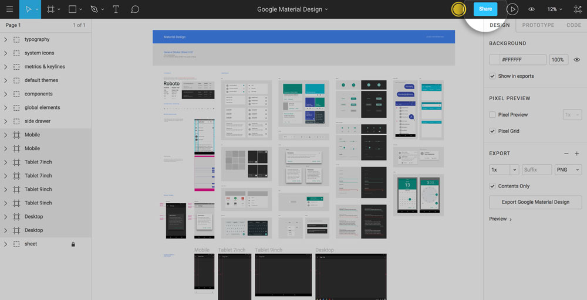Click the Desktop frame label on canvas

coord(324,250)
